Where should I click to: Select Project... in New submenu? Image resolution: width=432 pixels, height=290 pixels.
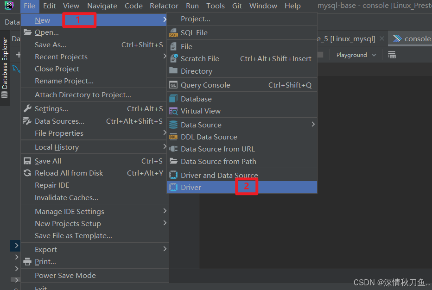(242, 19)
